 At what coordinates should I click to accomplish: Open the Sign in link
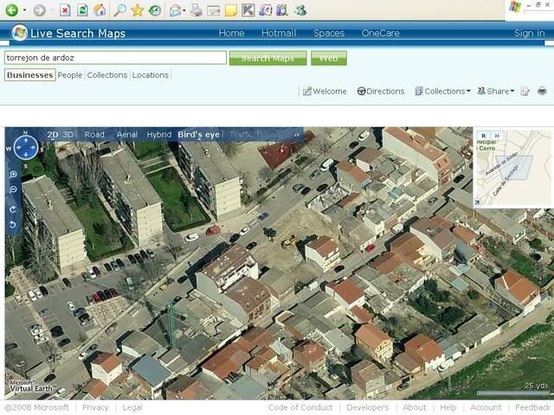pos(529,33)
